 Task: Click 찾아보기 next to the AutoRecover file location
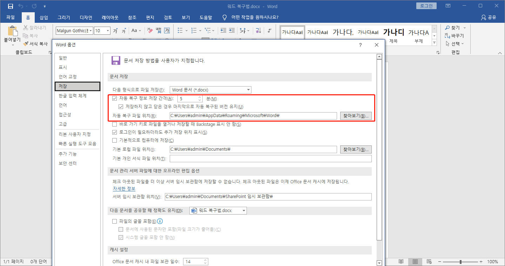pyautogui.click(x=356, y=116)
